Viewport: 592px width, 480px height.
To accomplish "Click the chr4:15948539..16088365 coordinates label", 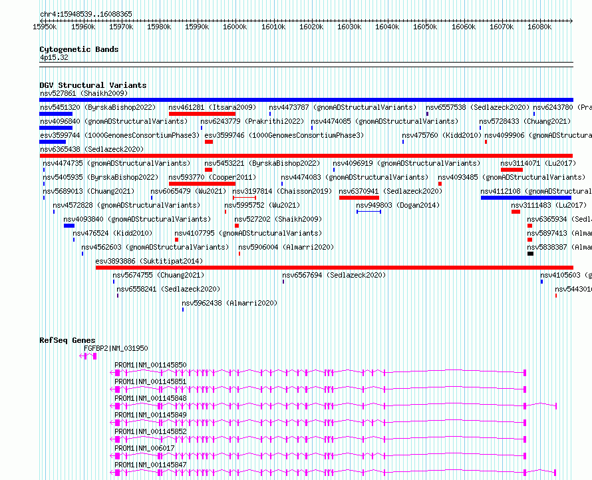I will (x=86, y=15).
